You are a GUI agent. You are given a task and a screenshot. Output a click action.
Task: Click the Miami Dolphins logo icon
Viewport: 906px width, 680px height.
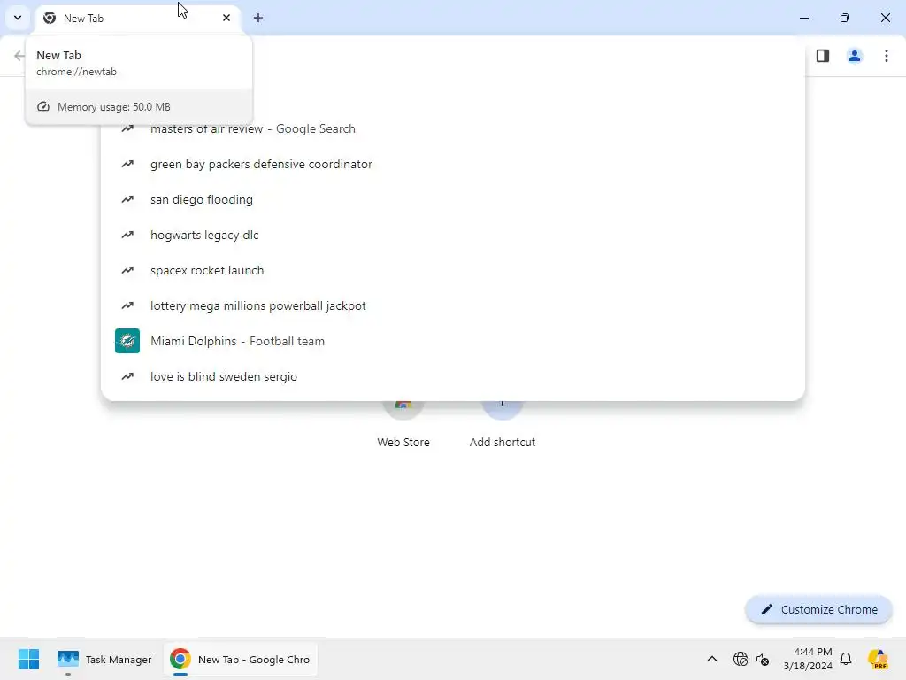pos(127,341)
